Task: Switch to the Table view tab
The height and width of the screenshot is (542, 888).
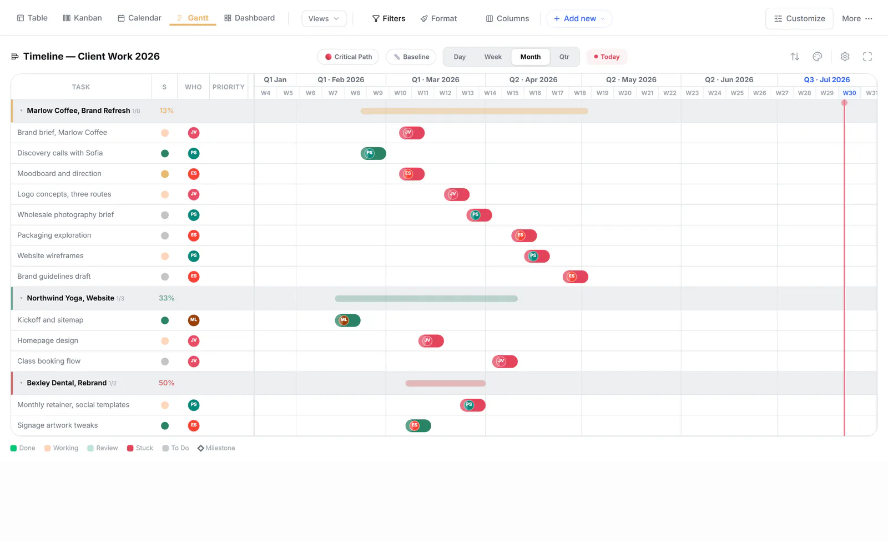Action: (x=32, y=18)
